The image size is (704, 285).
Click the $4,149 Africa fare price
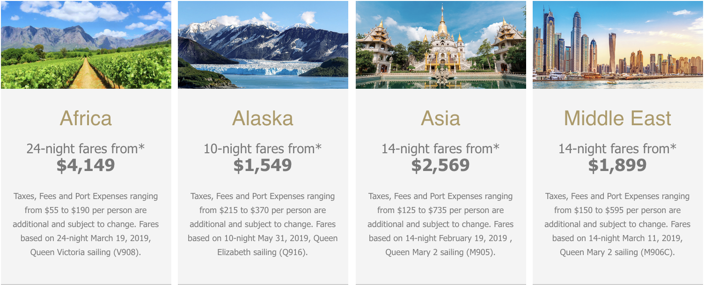click(x=86, y=165)
